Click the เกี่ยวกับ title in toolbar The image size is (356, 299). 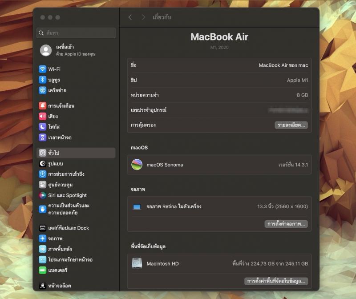162,17
